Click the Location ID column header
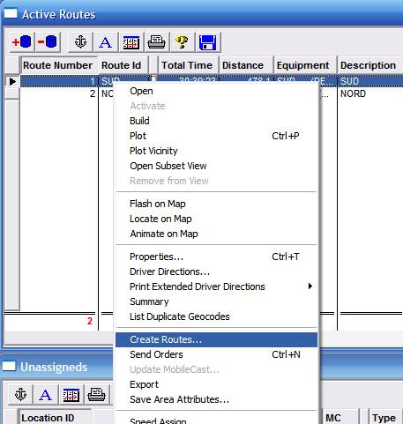 pos(48,418)
